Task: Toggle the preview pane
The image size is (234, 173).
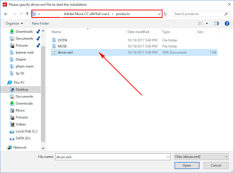Action: point(216,23)
